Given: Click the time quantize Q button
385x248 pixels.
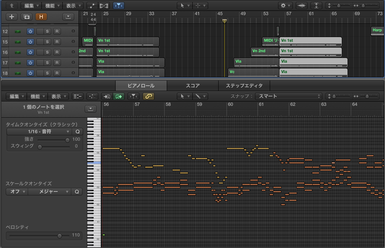Looking at the screenshot, I should 77,132.
